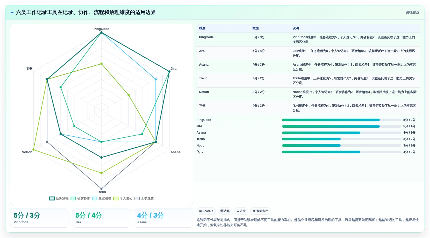Click Asana stat card 4分 / 3分

[163, 218]
